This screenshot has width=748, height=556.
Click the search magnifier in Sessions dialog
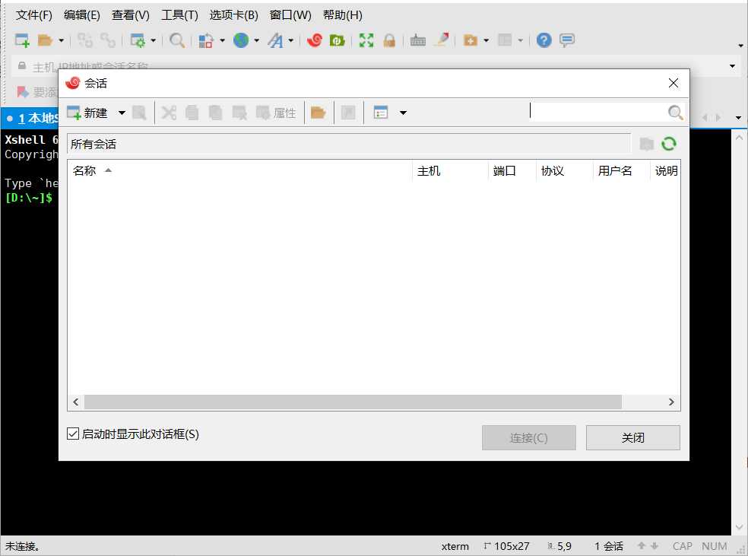(x=675, y=113)
